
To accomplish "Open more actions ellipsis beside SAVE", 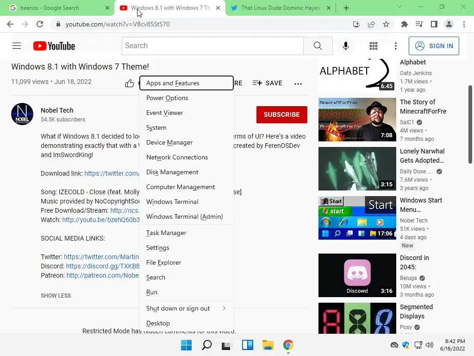I will click(298, 84).
